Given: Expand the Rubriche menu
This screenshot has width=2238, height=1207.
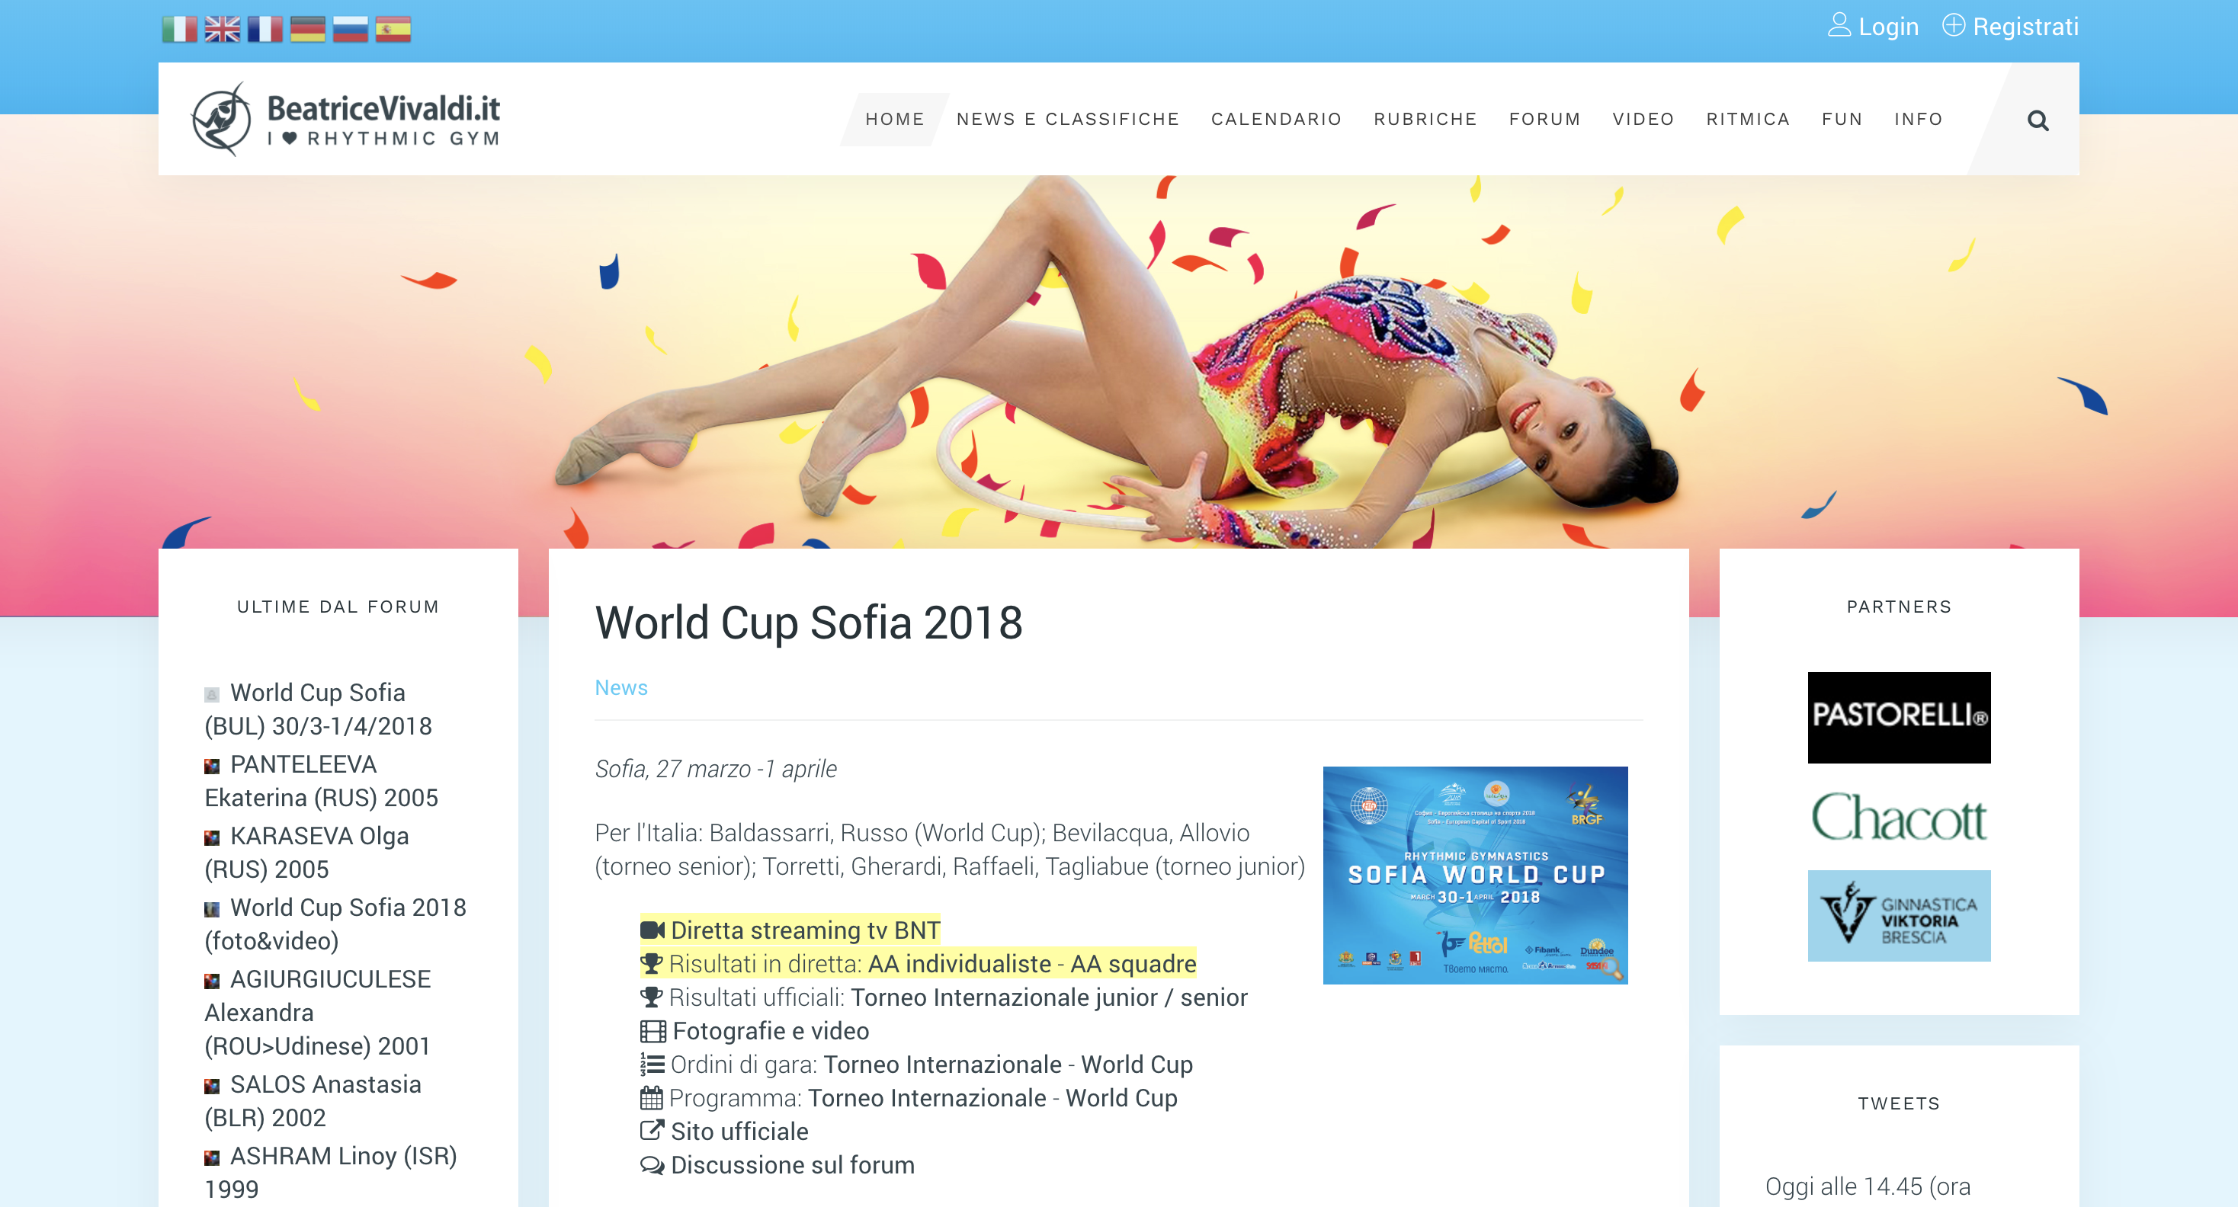Looking at the screenshot, I should [x=1425, y=119].
